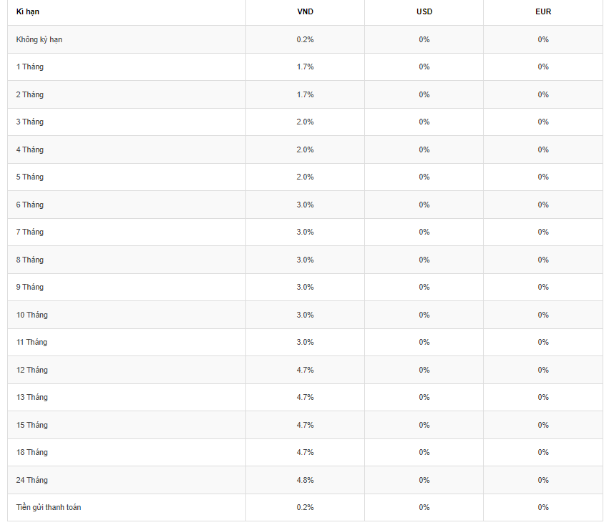Click the Không kỳ hạn row label
Viewport: 614px width, 525px height.
[39, 39]
